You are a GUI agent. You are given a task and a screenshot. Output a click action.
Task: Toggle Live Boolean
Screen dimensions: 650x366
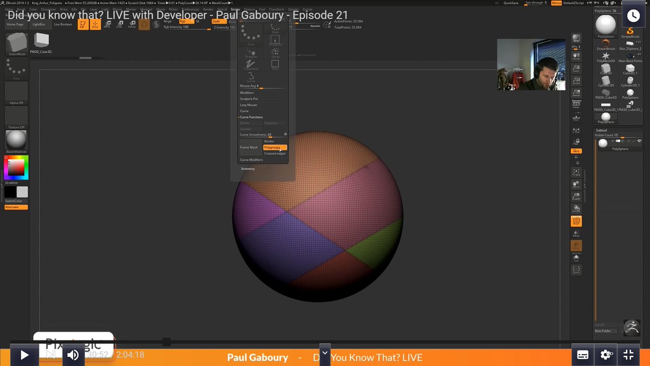63,24
